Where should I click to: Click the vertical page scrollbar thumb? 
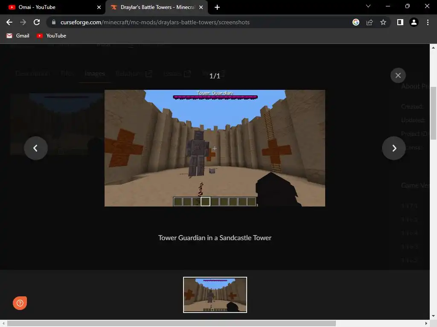434,113
